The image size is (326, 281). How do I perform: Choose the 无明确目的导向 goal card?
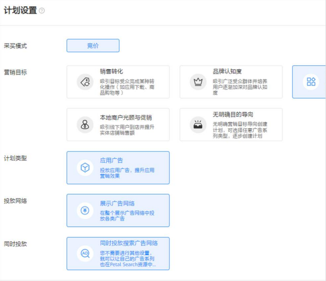click(231, 125)
